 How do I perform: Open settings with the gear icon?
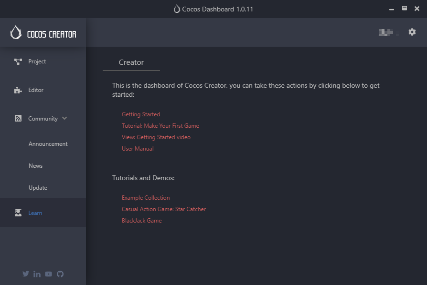(x=412, y=32)
